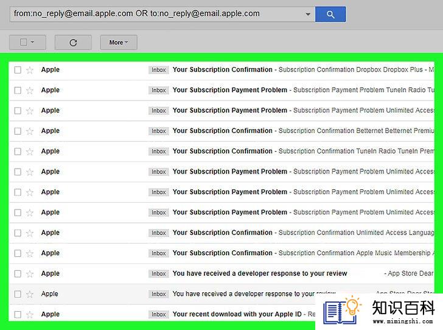
Task: Star the recent download with Apple ID email
Action: [30, 314]
